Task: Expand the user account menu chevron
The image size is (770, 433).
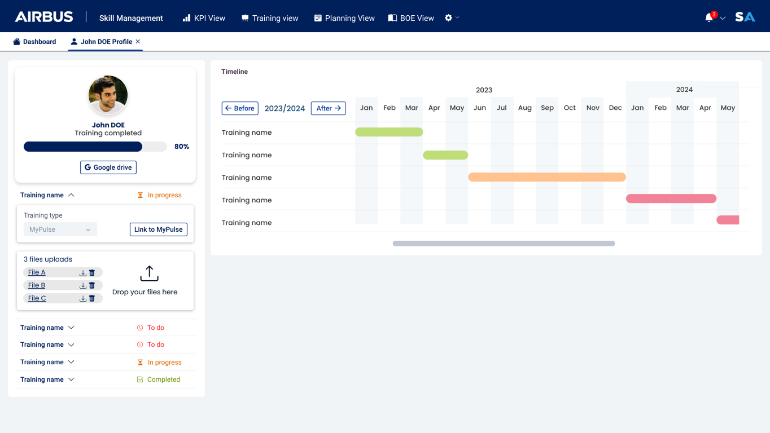Action: (x=723, y=18)
